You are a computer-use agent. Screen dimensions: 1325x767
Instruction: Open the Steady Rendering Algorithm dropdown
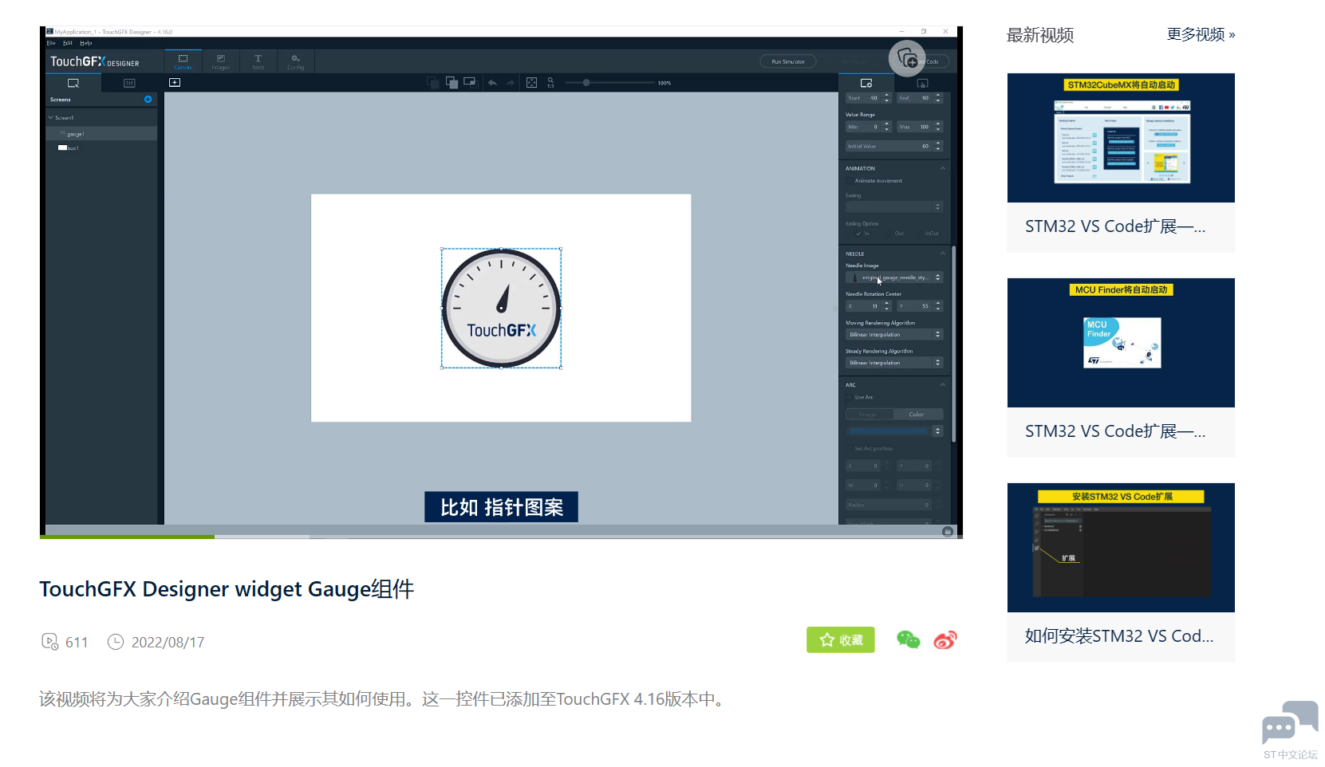pos(894,363)
